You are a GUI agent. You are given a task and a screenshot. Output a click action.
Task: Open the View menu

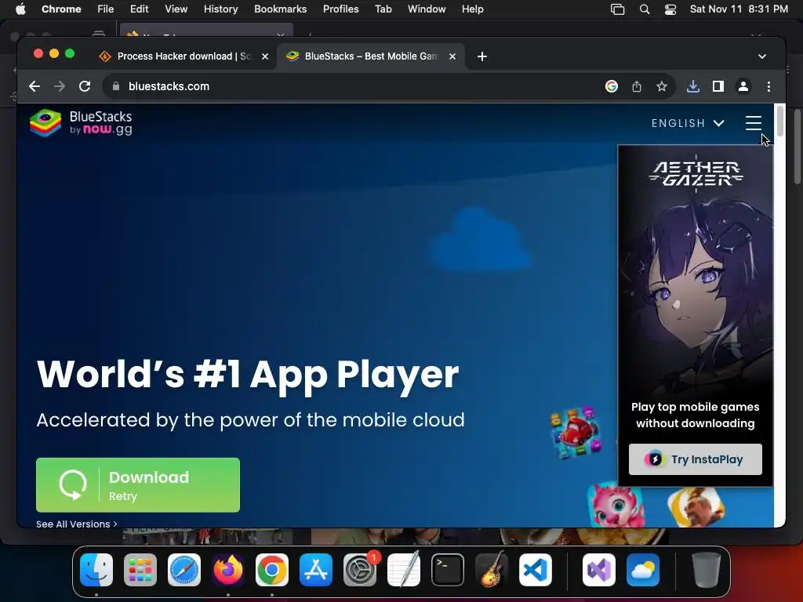(x=176, y=9)
